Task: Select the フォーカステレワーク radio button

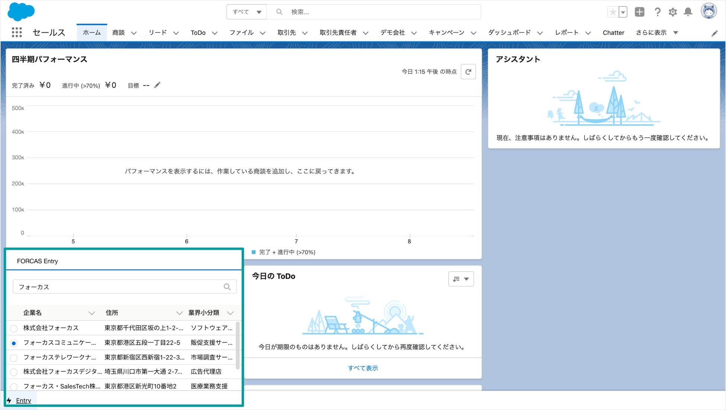Action: [x=14, y=358]
